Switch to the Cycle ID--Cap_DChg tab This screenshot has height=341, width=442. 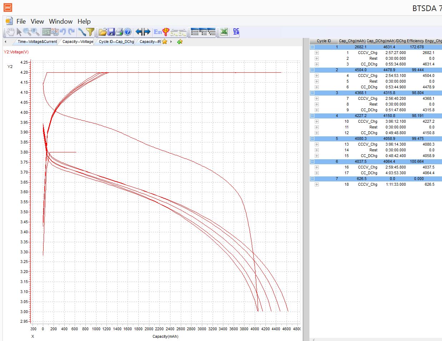(x=116, y=42)
